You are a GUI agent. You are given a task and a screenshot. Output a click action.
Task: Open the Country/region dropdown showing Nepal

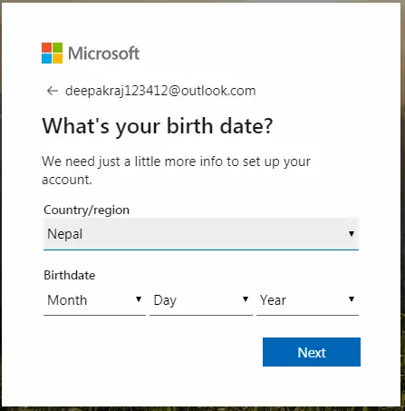coord(201,234)
